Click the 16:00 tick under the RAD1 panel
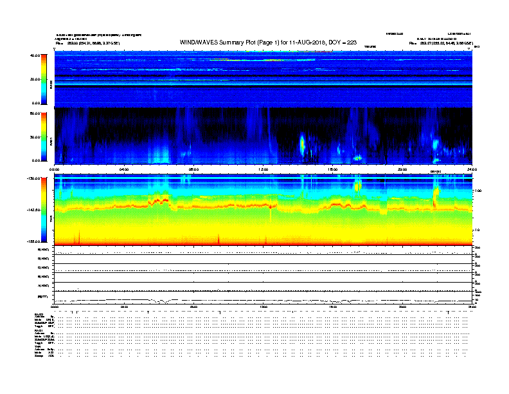This screenshot has width=509, height=394. 333,169
